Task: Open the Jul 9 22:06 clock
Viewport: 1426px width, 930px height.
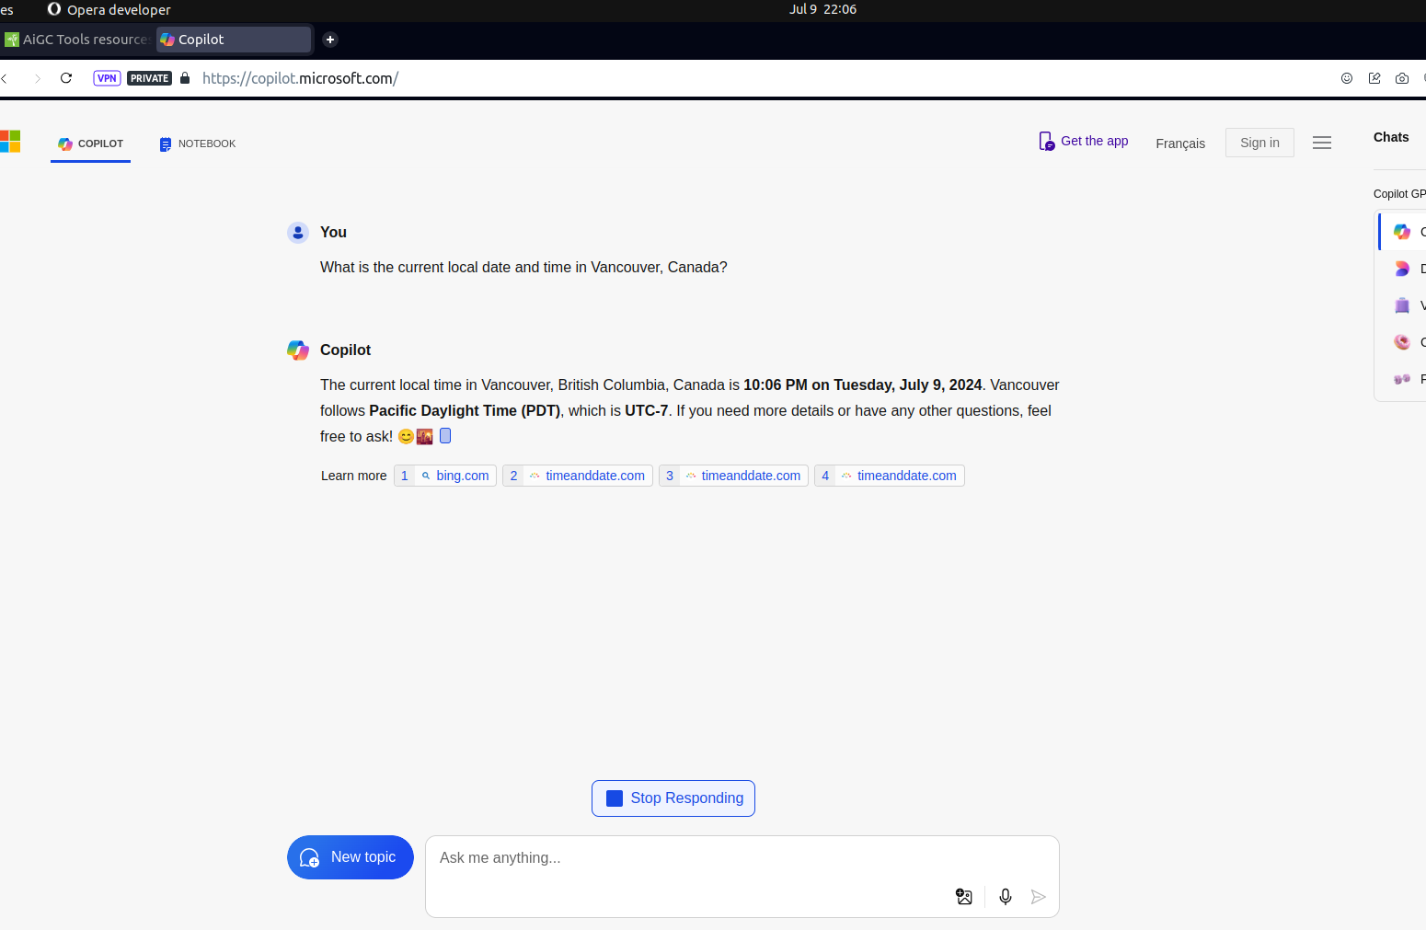Action: pyautogui.click(x=822, y=9)
